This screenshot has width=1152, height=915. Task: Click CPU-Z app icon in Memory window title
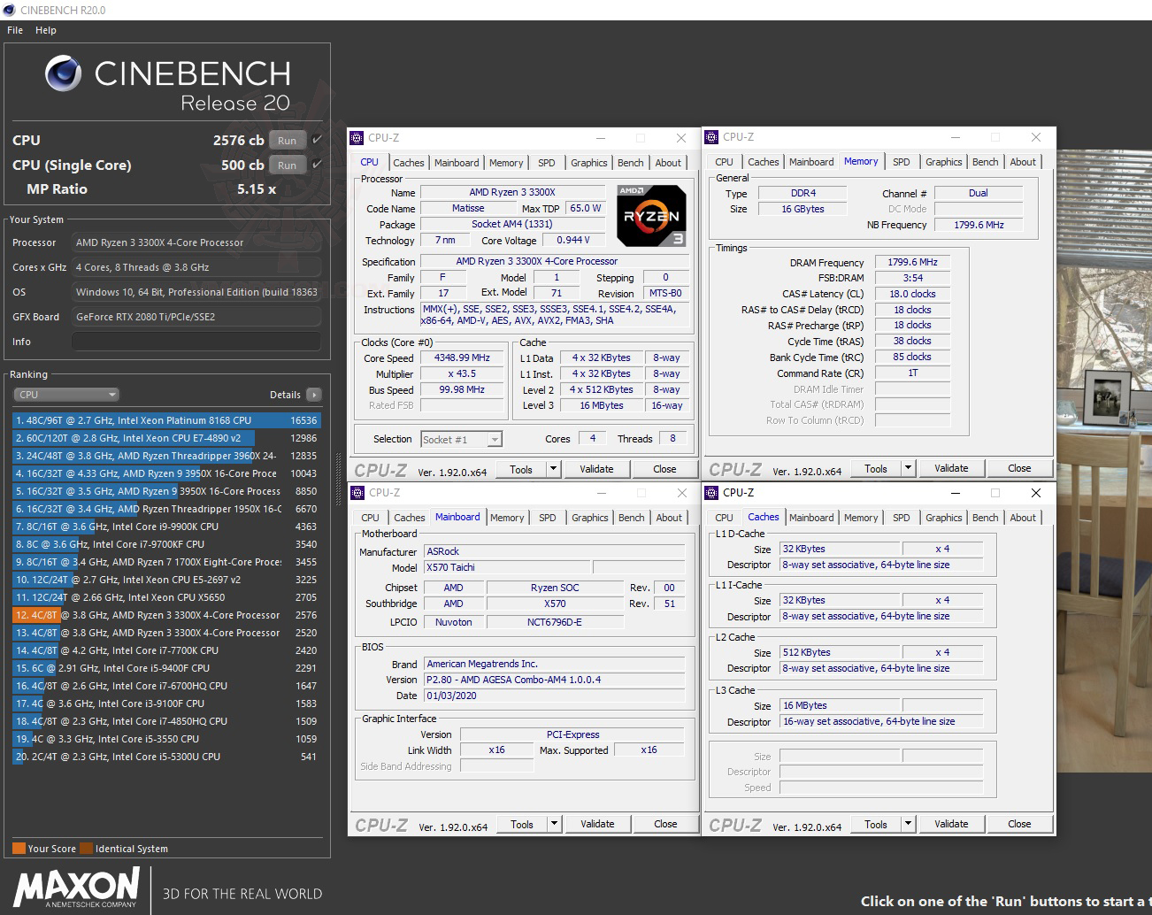tap(711, 137)
